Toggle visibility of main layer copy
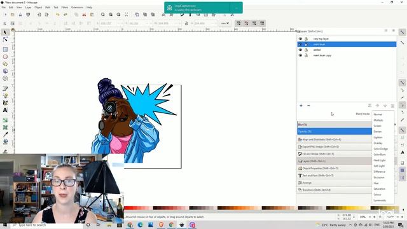 [x=300, y=55]
